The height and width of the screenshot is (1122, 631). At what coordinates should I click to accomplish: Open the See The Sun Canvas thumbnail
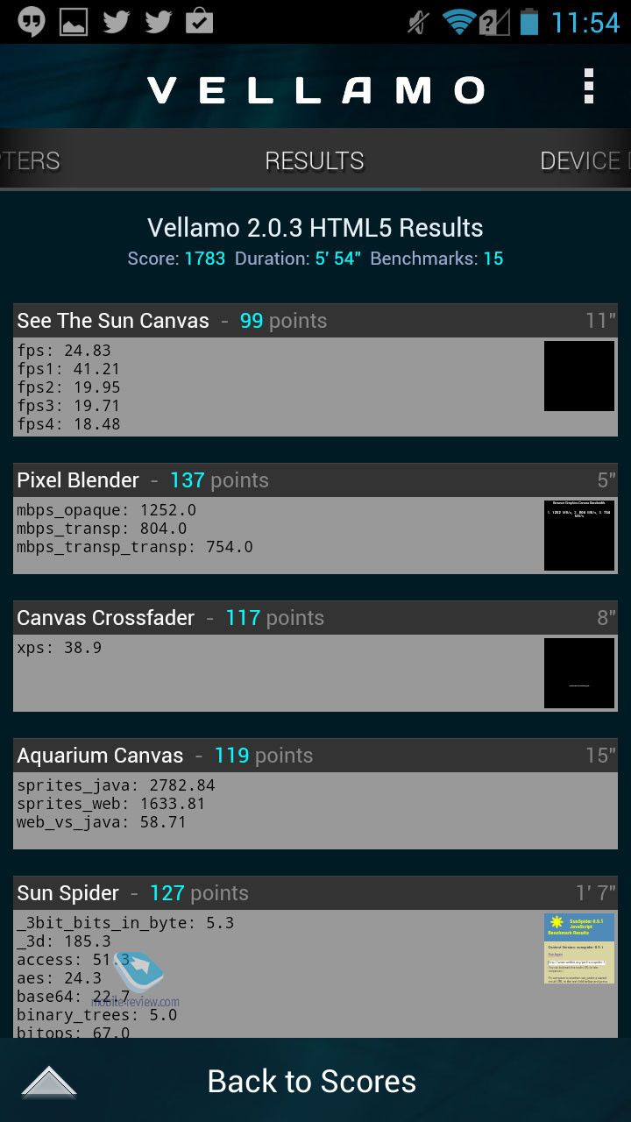pyautogui.click(x=579, y=376)
